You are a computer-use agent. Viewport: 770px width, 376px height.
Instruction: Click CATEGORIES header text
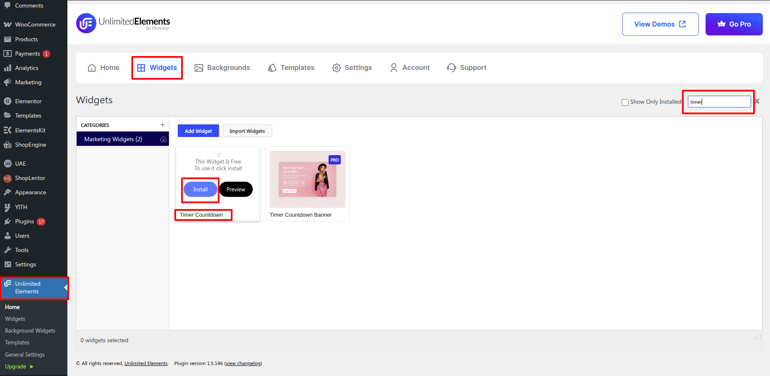95,125
